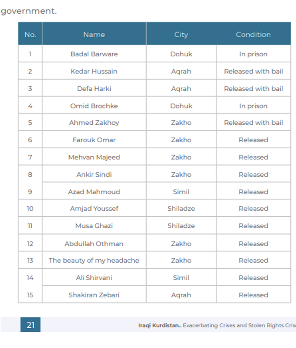Image resolution: width=296 pixels, height=348 pixels.
Task: Click the Shakiran Zebari name cell
Action: [x=94, y=295]
